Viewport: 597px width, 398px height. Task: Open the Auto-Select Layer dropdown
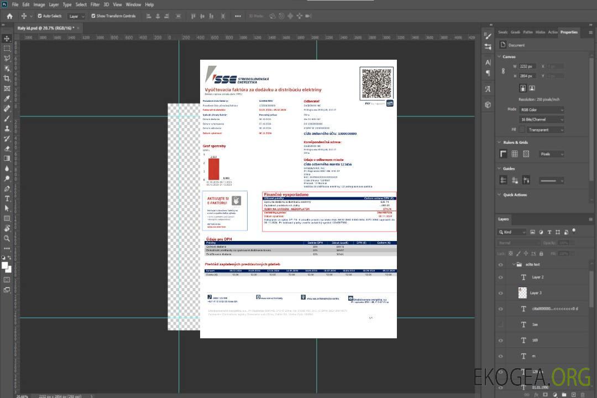pyautogui.click(x=76, y=16)
